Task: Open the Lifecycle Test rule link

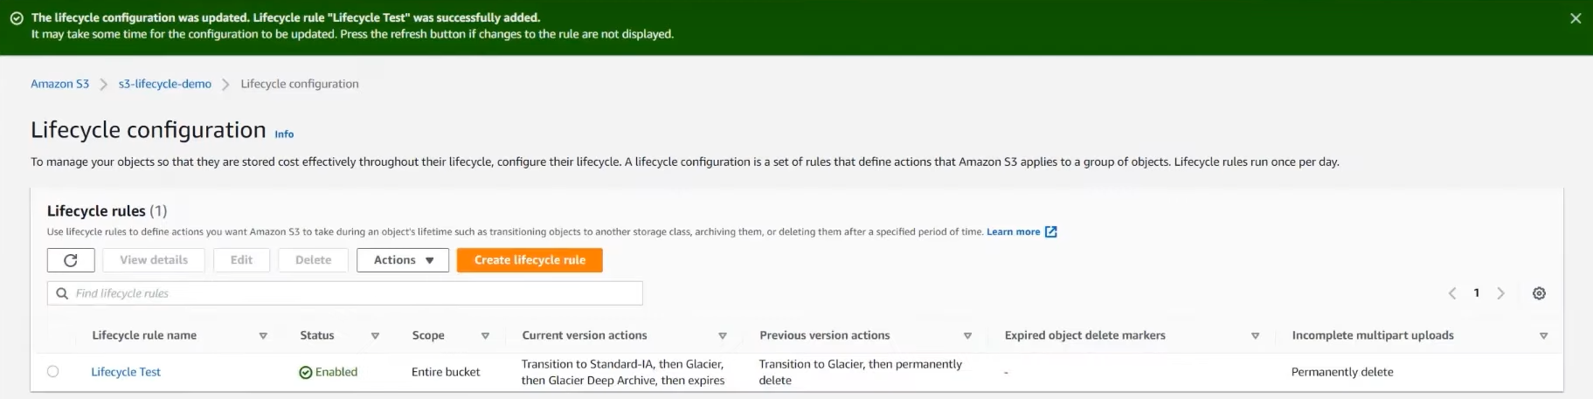Action: 126,372
